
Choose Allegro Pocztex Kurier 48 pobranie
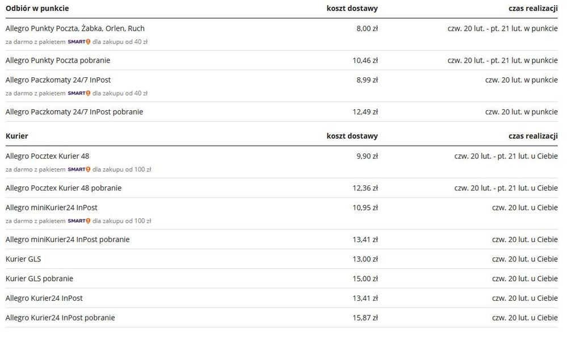coord(64,188)
